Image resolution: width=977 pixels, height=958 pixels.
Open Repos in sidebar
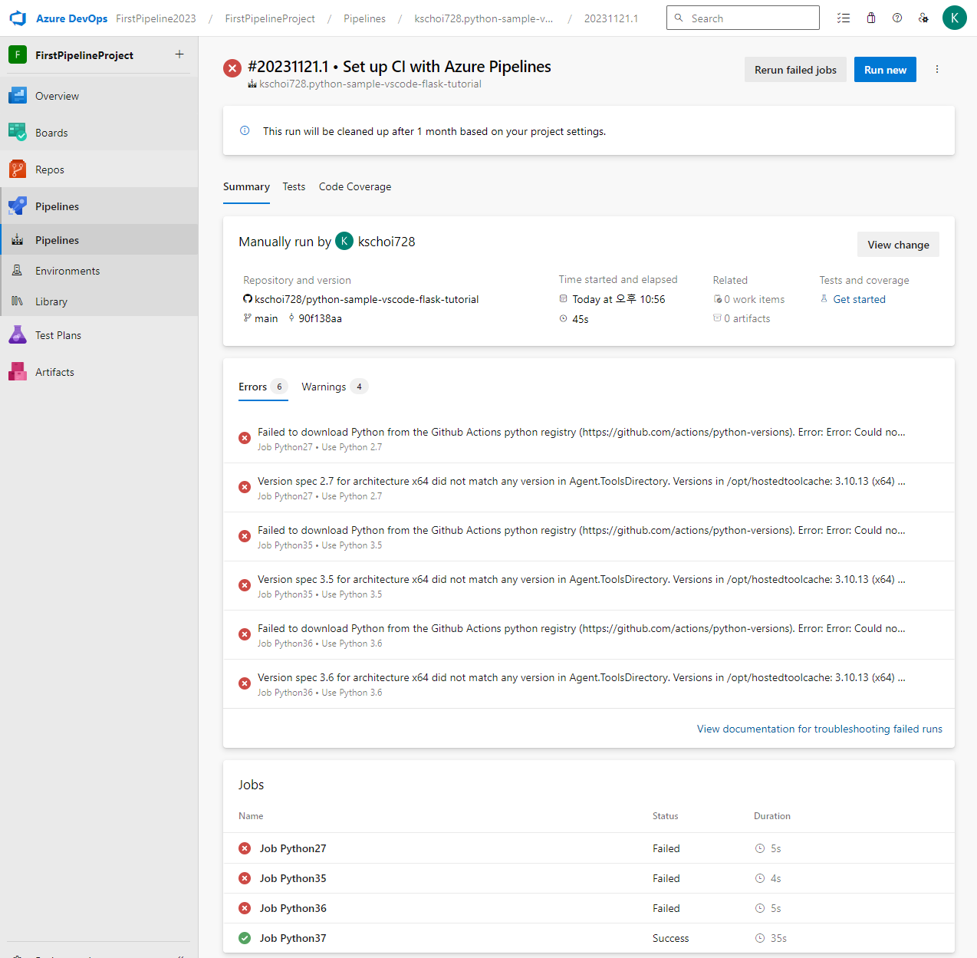[x=99, y=170]
